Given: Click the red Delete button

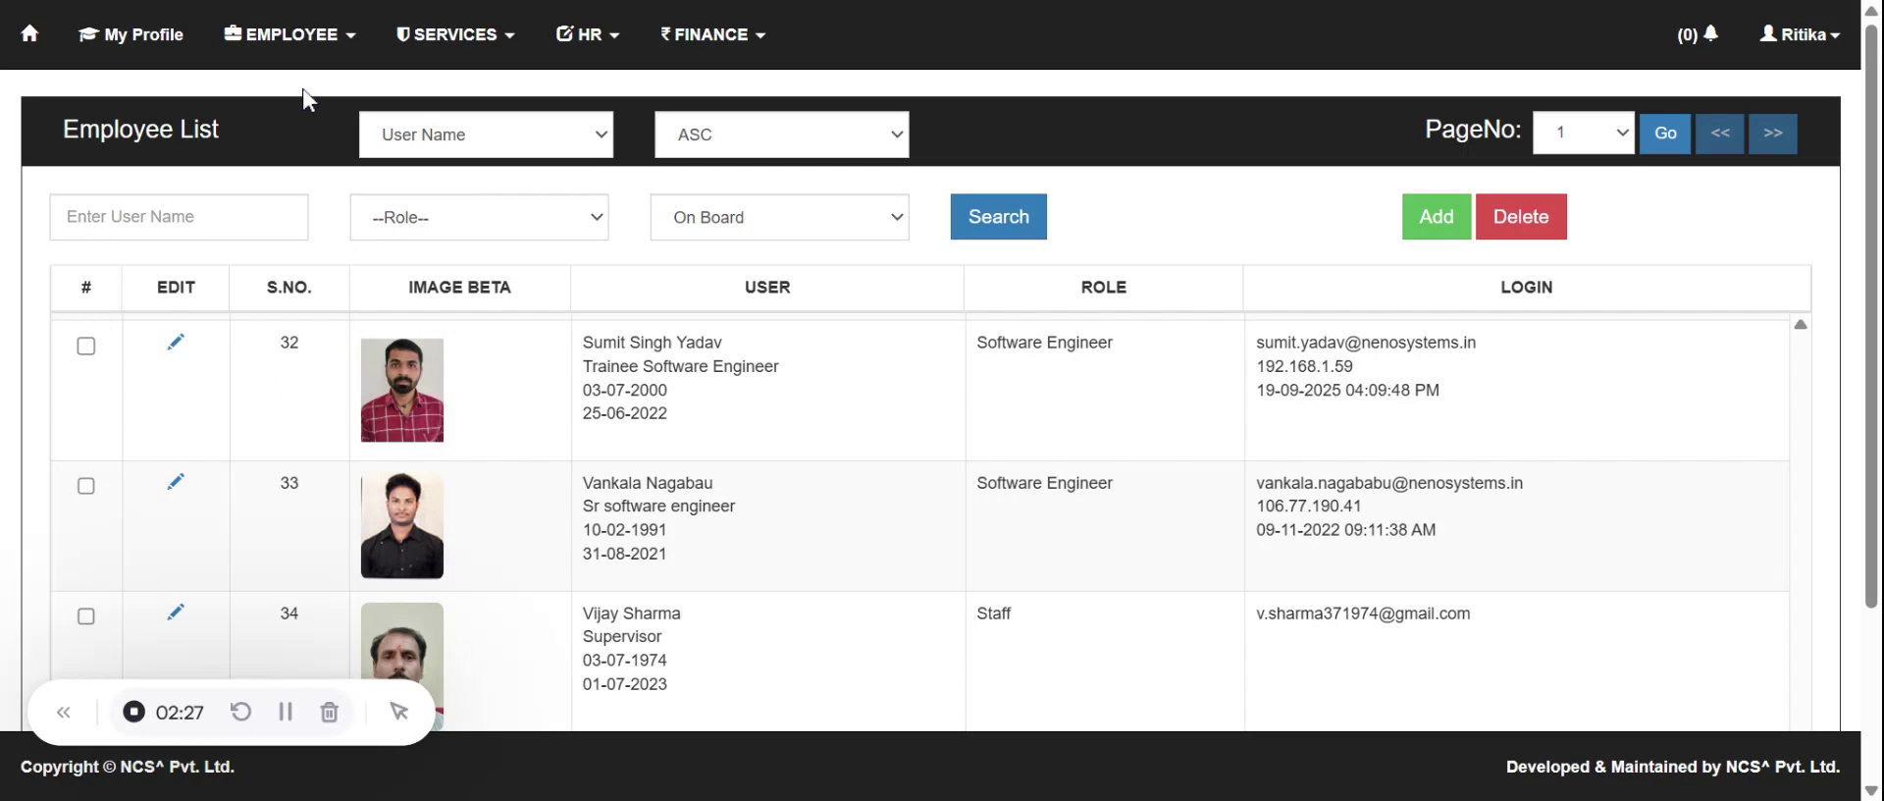Looking at the screenshot, I should [x=1521, y=217].
